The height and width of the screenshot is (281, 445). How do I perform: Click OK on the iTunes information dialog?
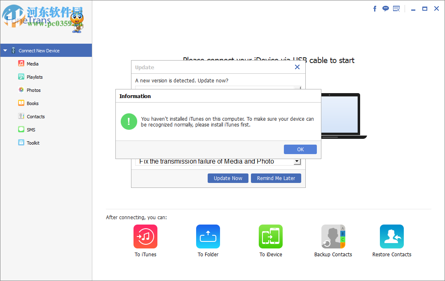(x=300, y=149)
